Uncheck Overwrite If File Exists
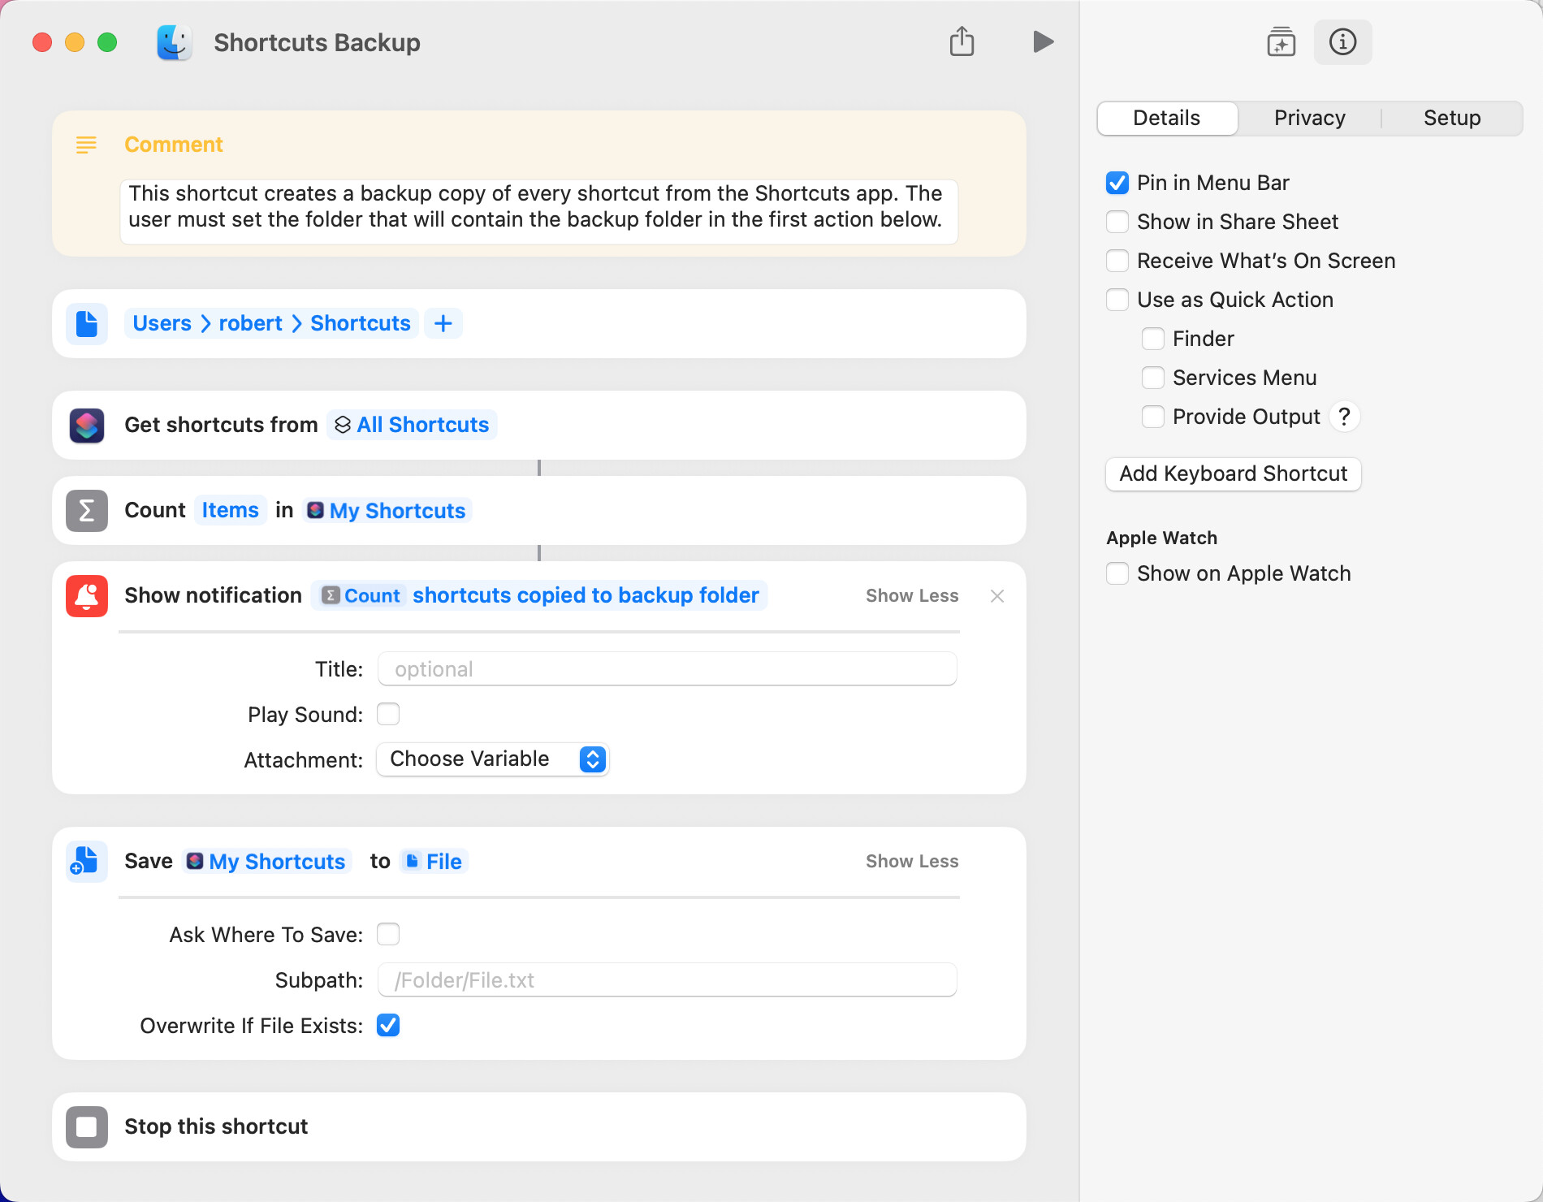This screenshot has height=1202, width=1543. click(x=388, y=1025)
